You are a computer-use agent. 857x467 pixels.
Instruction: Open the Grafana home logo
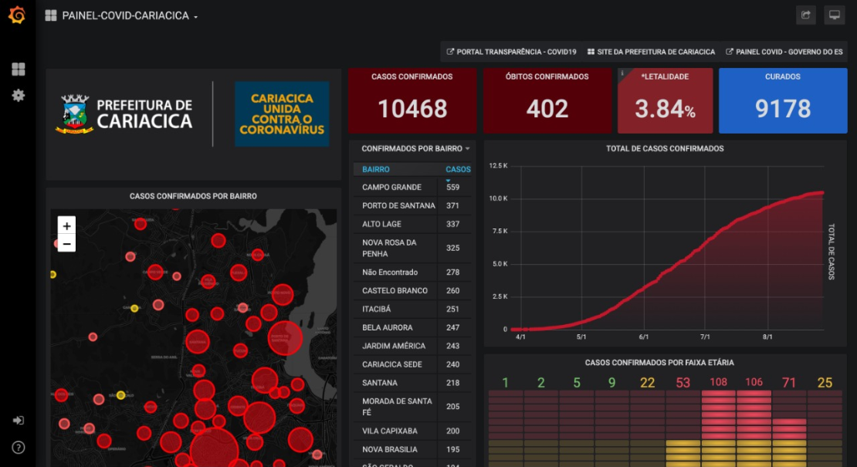(x=17, y=15)
